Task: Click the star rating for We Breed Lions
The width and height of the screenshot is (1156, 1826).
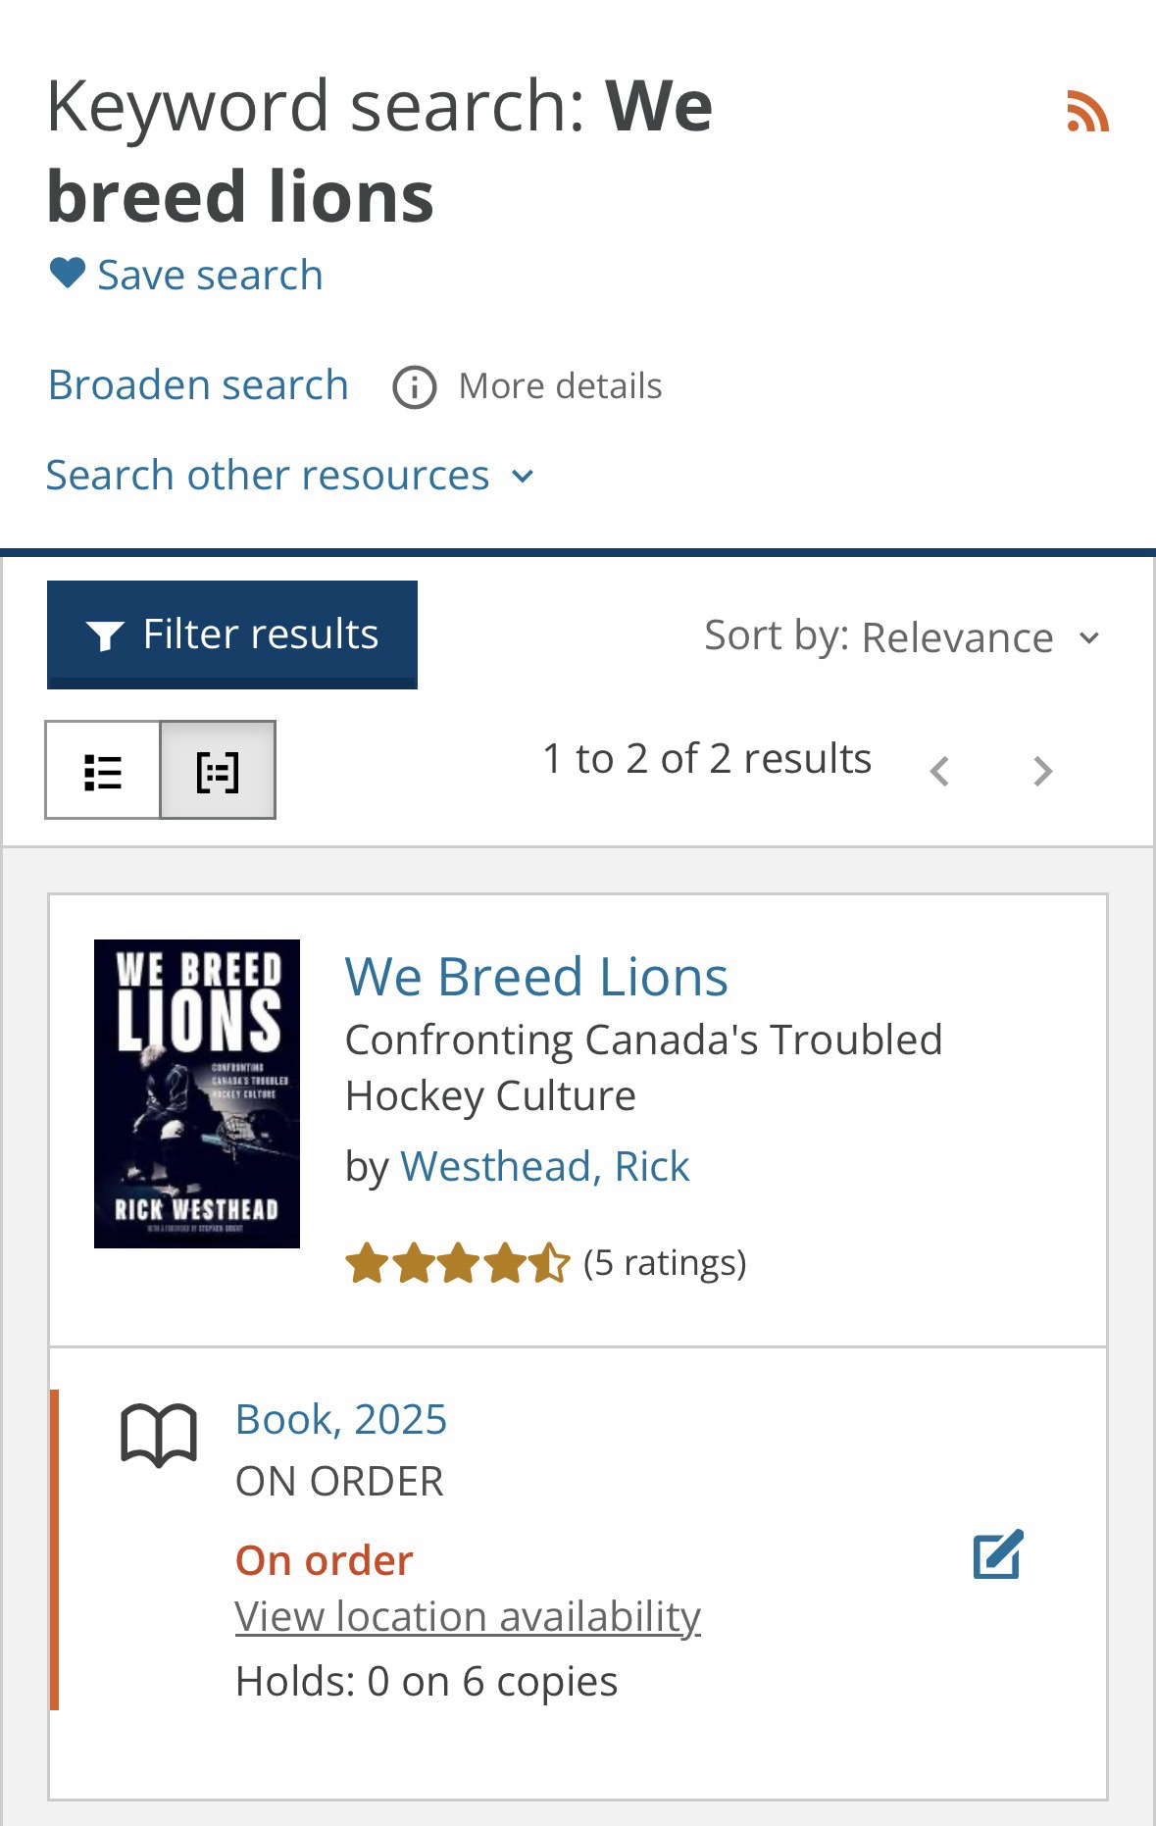Action: point(457,1263)
